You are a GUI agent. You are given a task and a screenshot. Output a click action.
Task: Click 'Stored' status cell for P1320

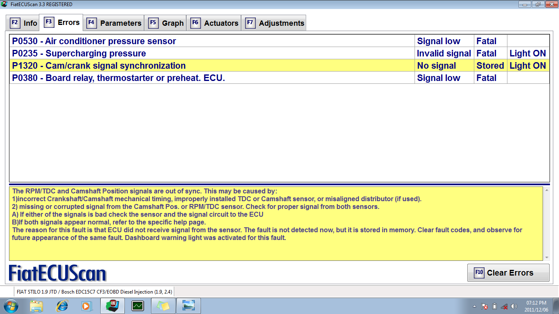click(x=491, y=65)
